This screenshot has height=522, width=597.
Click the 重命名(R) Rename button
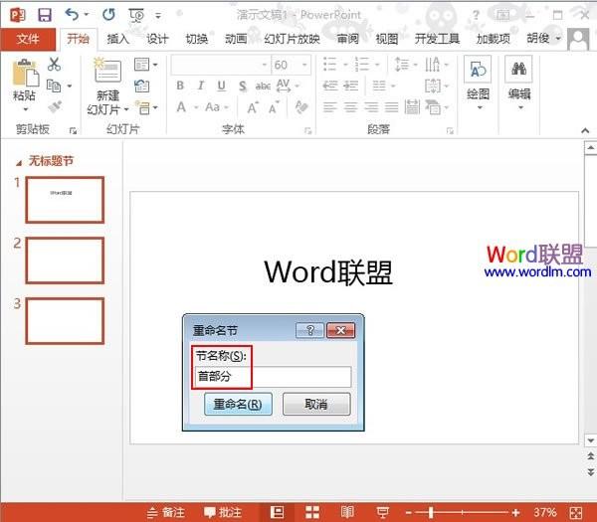tap(238, 404)
